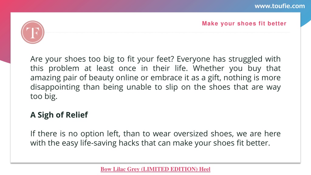Image resolution: width=311 pixels, height=175 pixels.
Task: Click the word 'Whether' in the first paragraph
Action: click(208, 68)
